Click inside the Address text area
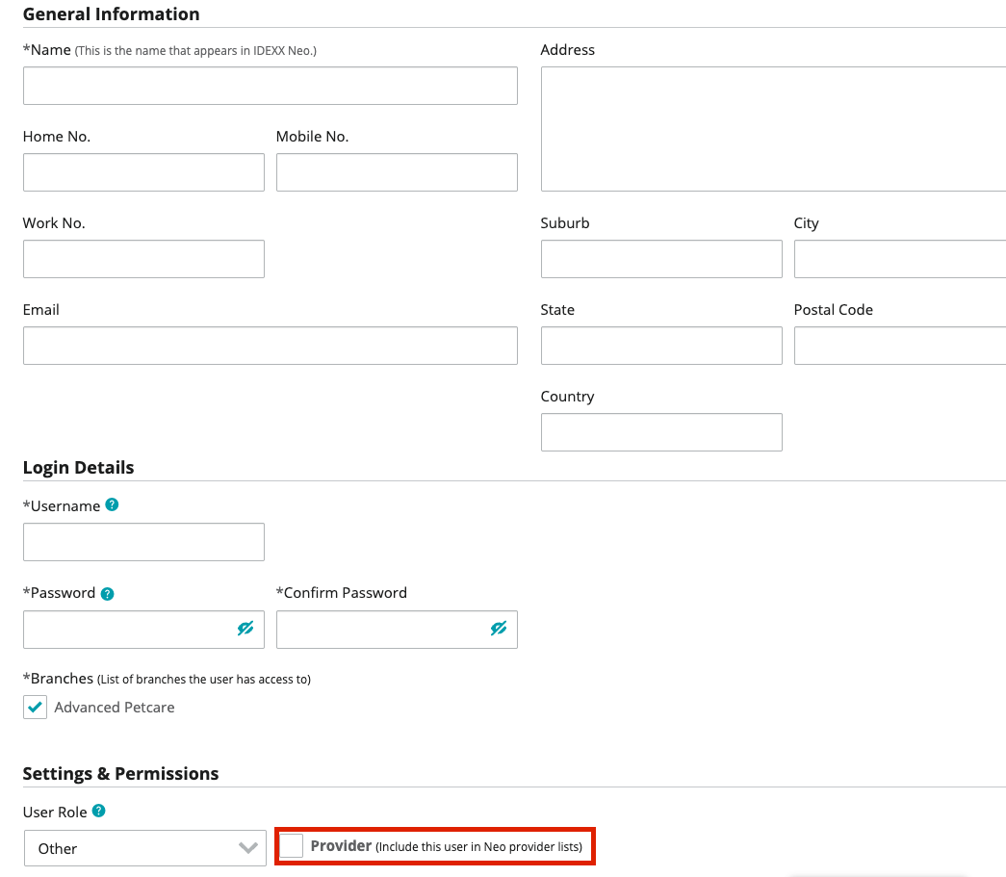 772,129
